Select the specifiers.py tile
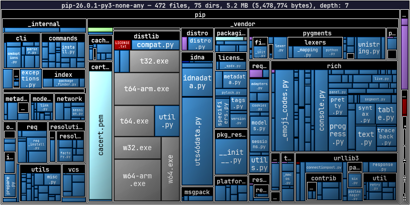The width and height of the screenshot is (410, 205). [x=222, y=112]
